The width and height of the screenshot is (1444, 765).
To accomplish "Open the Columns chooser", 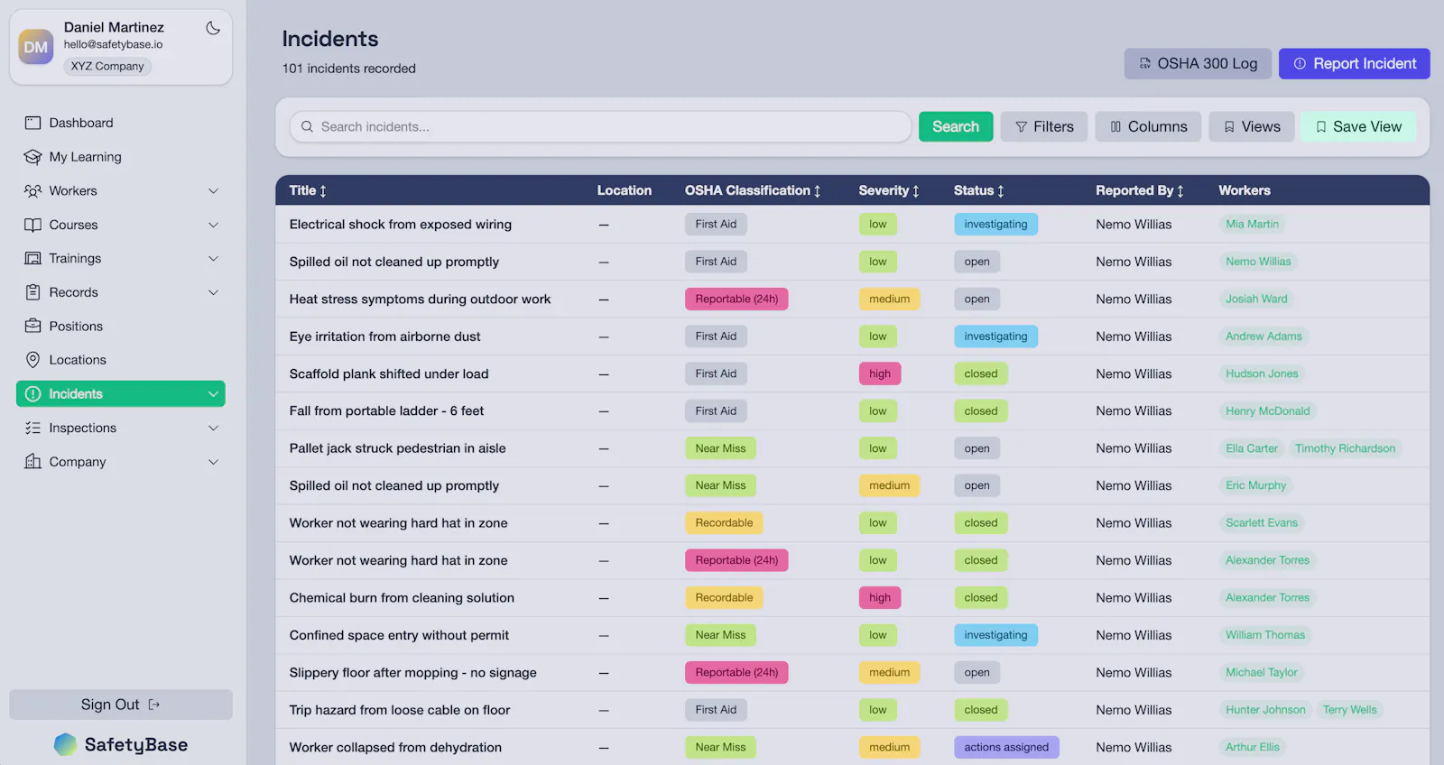I will pos(1148,126).
